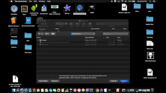The height and width of the screenshot is (93, 166).
Task: Open the view mode dropdown in dialog
Action: 47,34
